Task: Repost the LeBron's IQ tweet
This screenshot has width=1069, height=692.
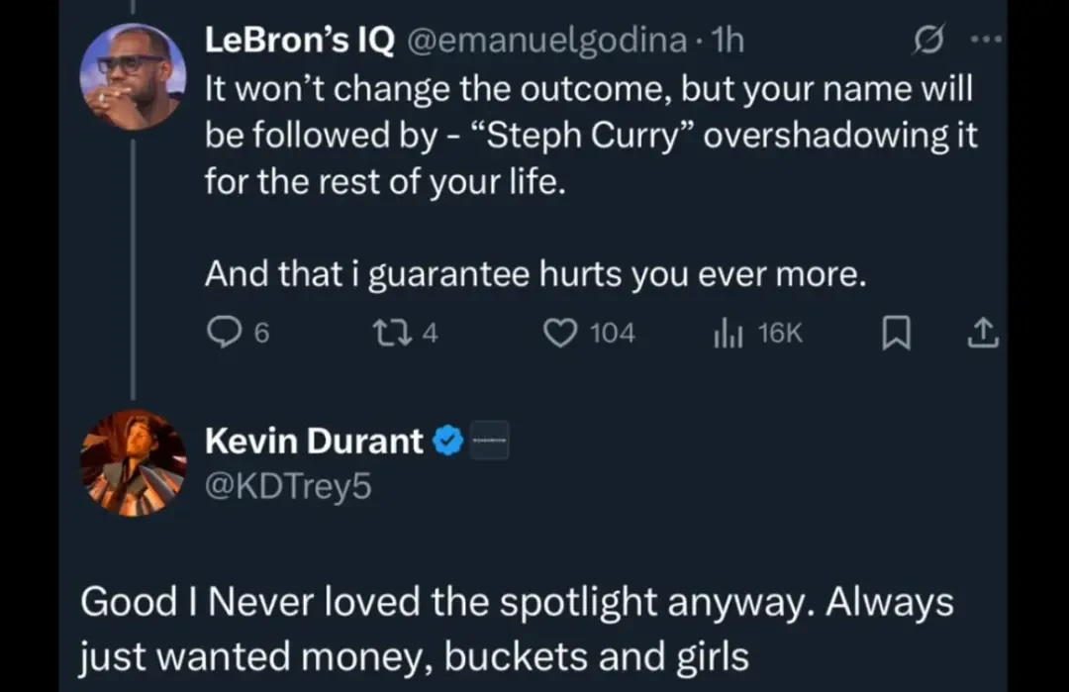Action: 393,333
